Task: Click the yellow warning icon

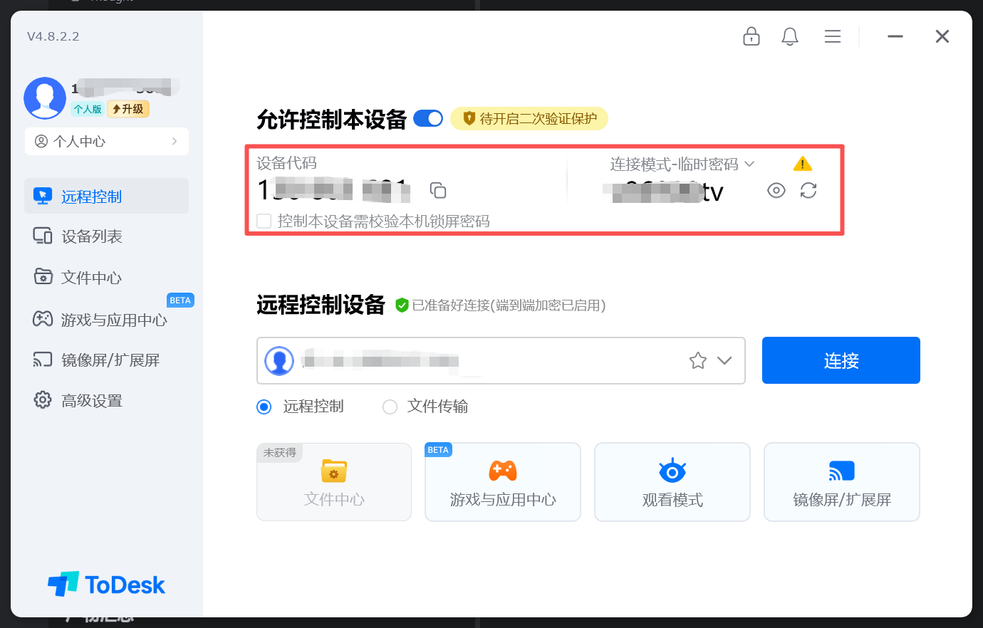Action: [x=802, y=163]
